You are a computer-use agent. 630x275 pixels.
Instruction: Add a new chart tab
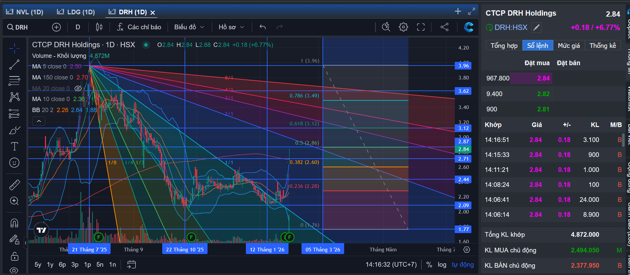pyautogui.click(x=458, y=11)
